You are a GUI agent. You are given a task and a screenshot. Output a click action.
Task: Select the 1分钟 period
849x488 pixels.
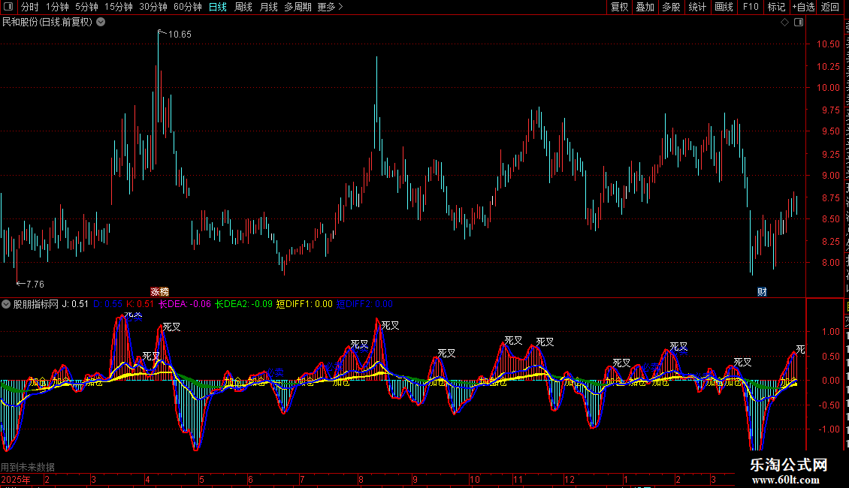[57, 7]
